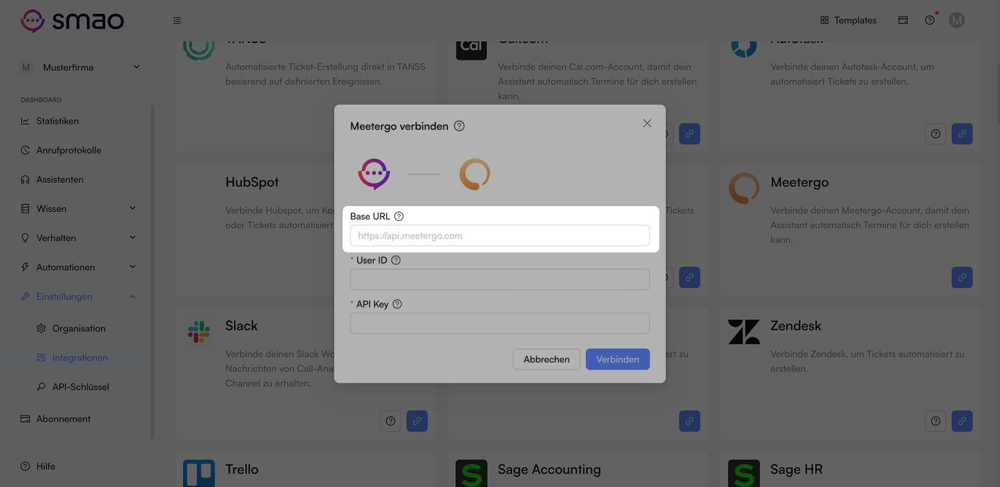Click the Statistiken chart icon
This screenshot has height=487, width=1000.
point(25,121)
